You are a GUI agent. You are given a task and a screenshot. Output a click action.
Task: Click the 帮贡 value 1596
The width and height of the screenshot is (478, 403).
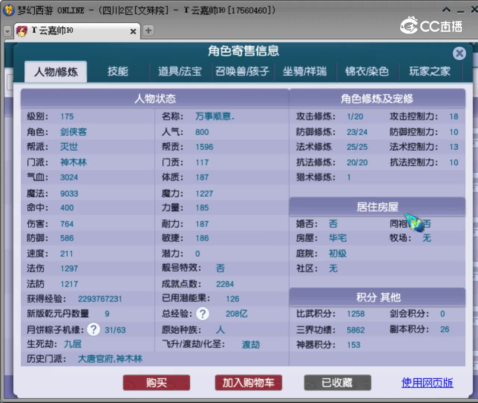click(204, 147)
